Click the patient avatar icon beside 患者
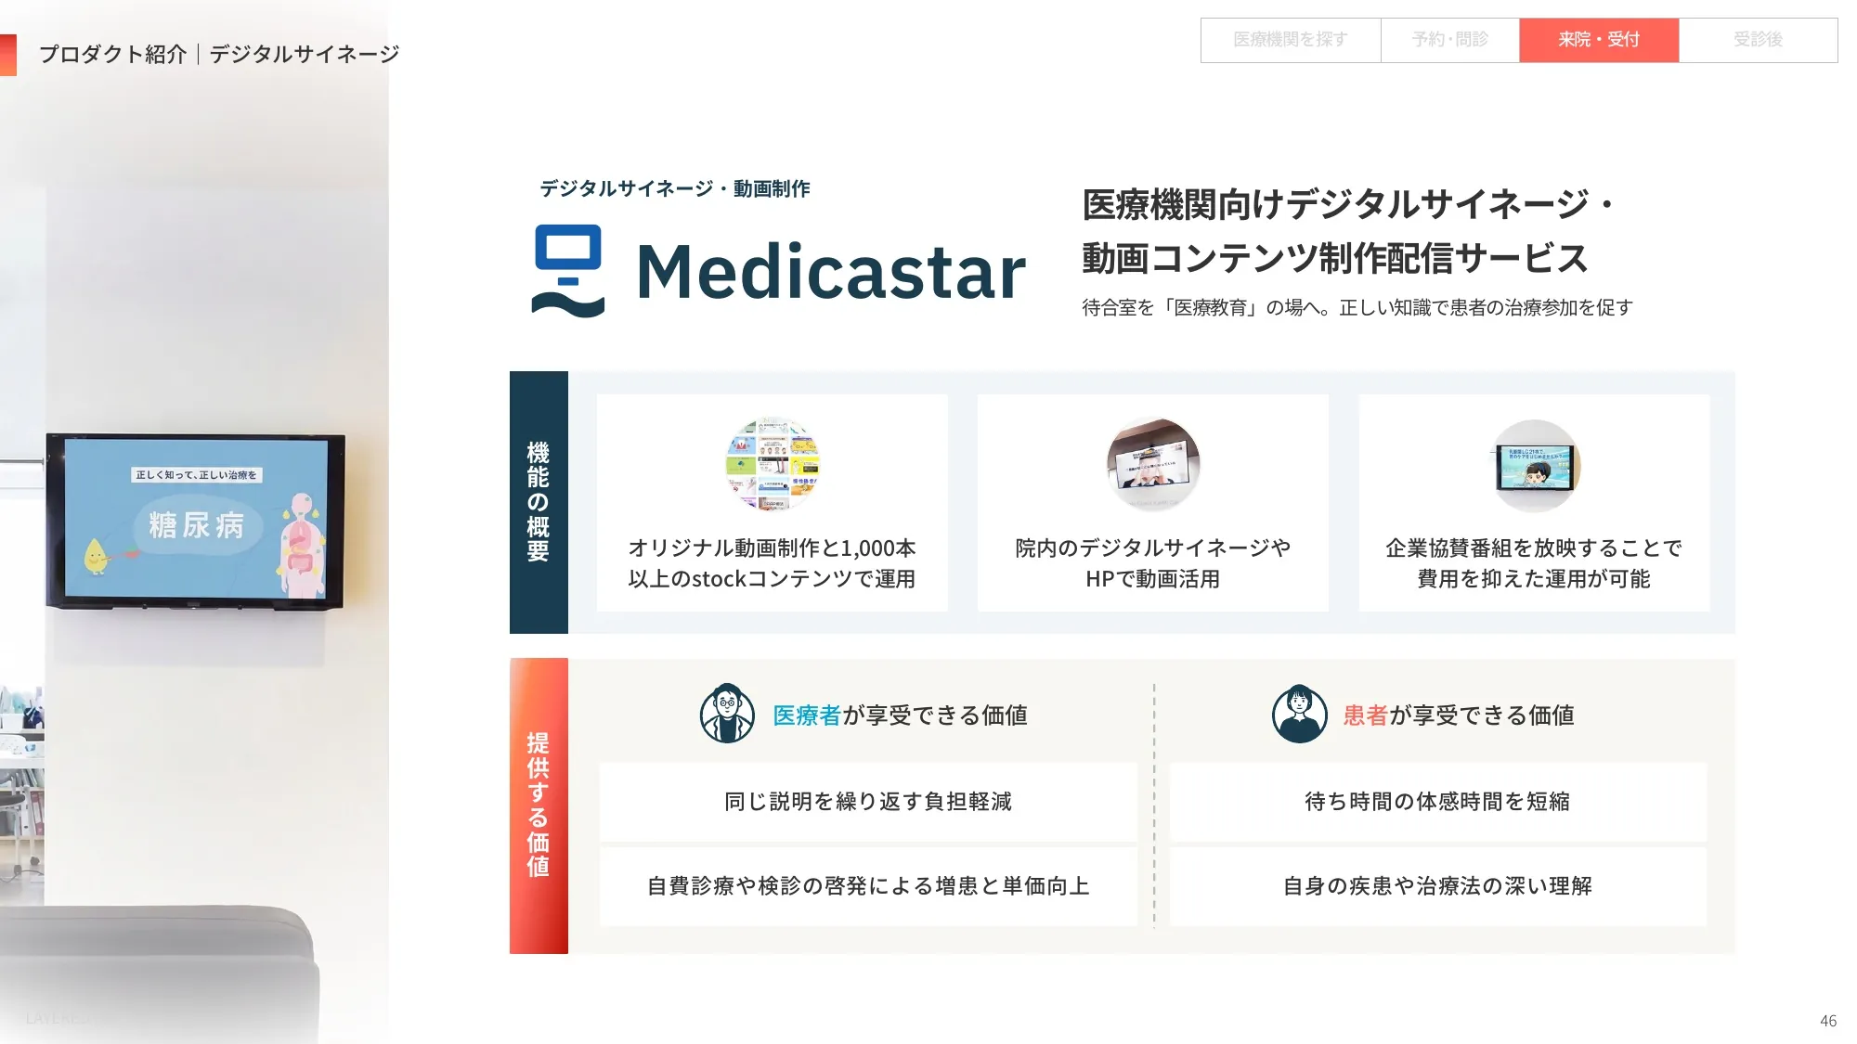Image resolution: width=1857 pixels, height=1044 pixels. tap(1299, 714)
